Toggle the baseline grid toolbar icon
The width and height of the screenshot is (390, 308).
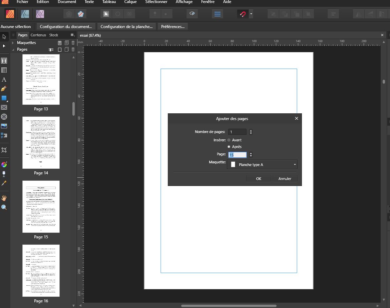pyautogui.click(x=218, y=14)
